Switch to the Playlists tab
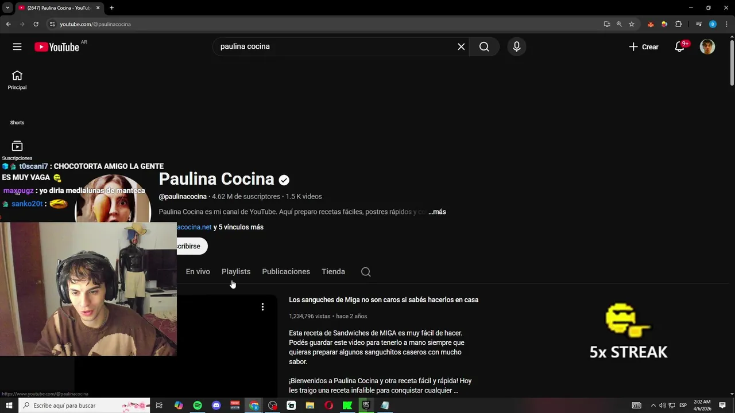Viewport: 735px width, 413px height. [x=236, y=272]
